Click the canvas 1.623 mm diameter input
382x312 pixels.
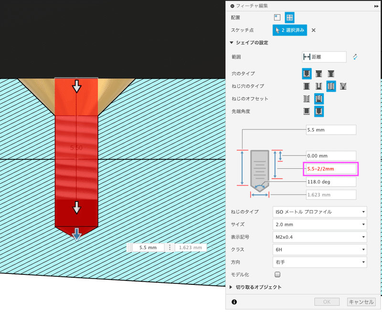click(191, 248)
